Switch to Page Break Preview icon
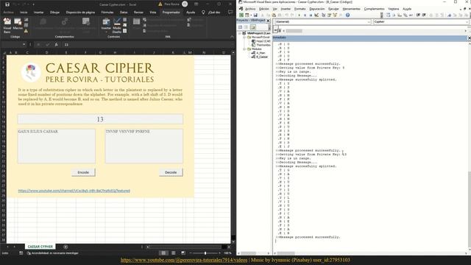 coord(183,253)
